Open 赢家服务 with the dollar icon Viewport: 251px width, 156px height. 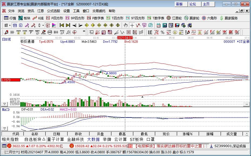(x=229, y=18)
